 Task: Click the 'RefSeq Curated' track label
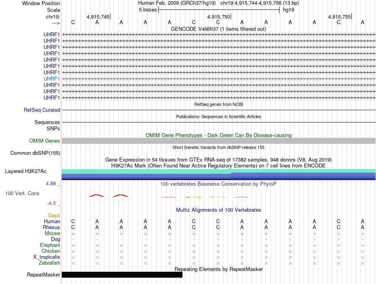coord(42,110)
